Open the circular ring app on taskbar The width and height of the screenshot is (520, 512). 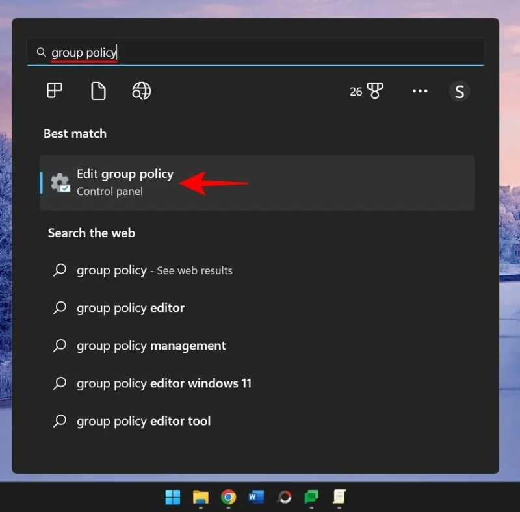pyautogui.click(x=284, y=497)
